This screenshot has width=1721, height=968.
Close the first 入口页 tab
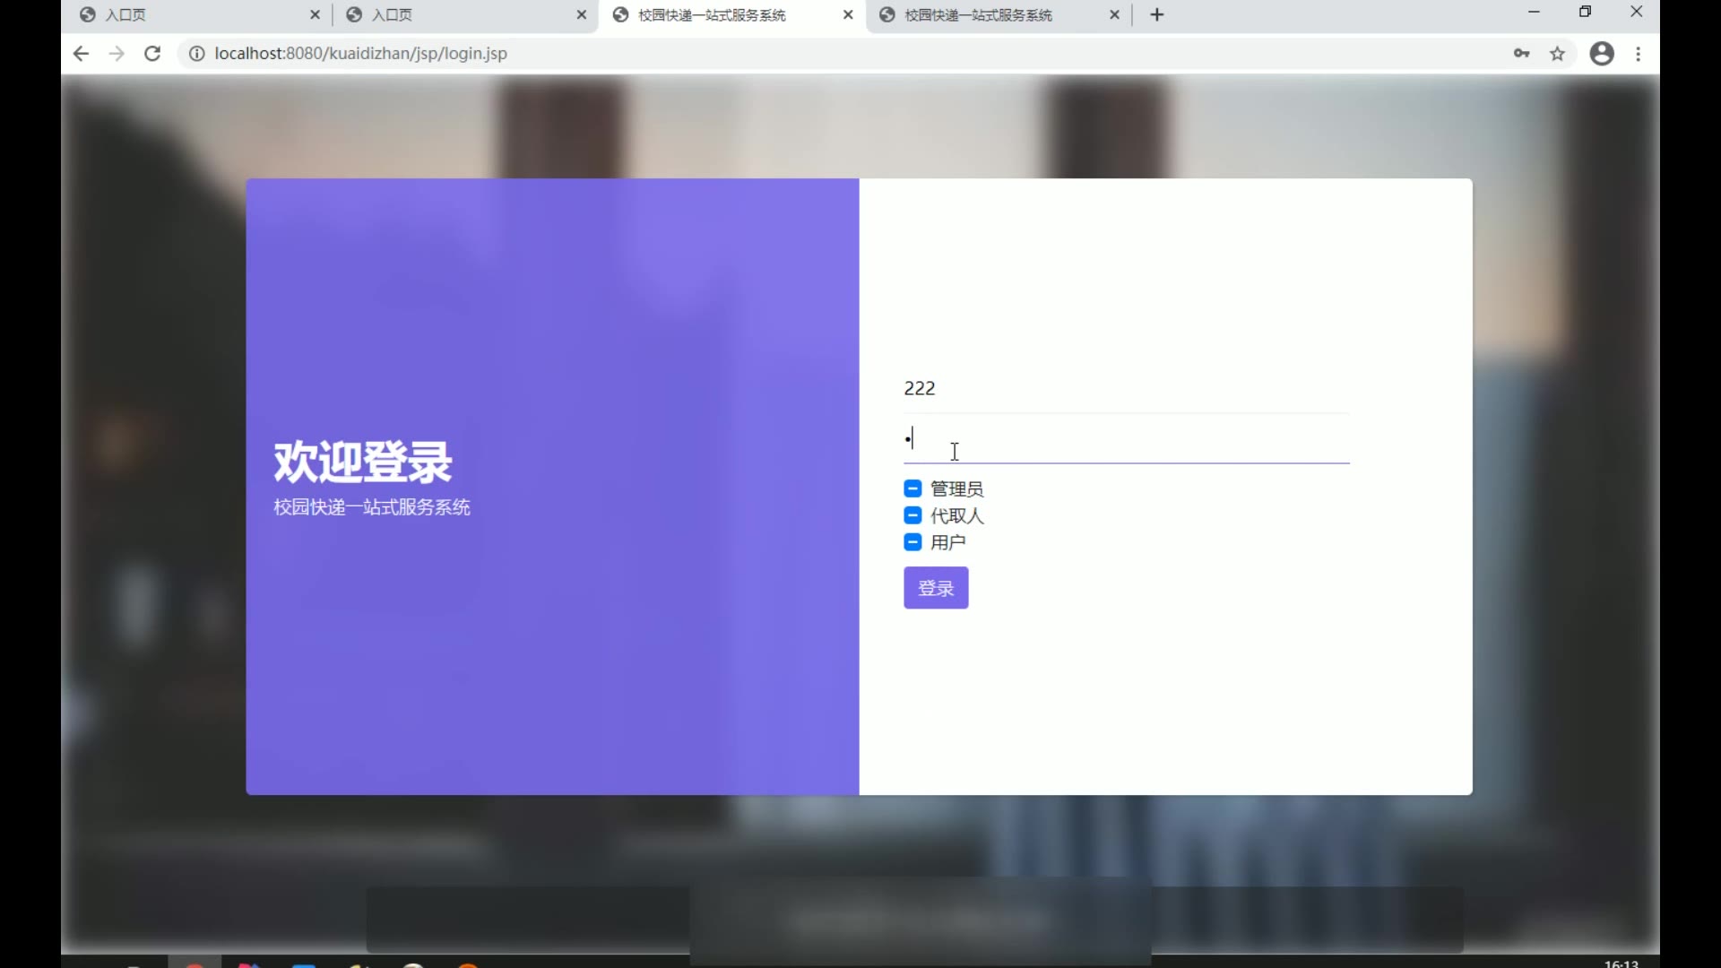315,14
